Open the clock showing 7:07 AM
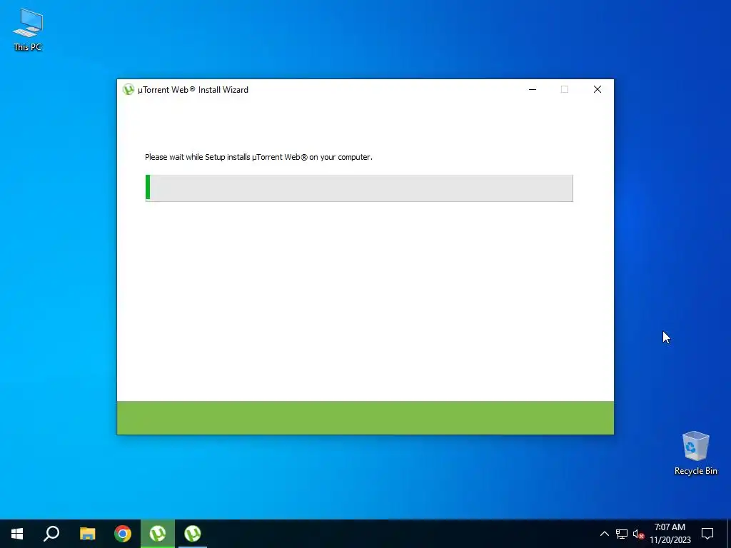The image size is (731, 548). coord(670,534)
